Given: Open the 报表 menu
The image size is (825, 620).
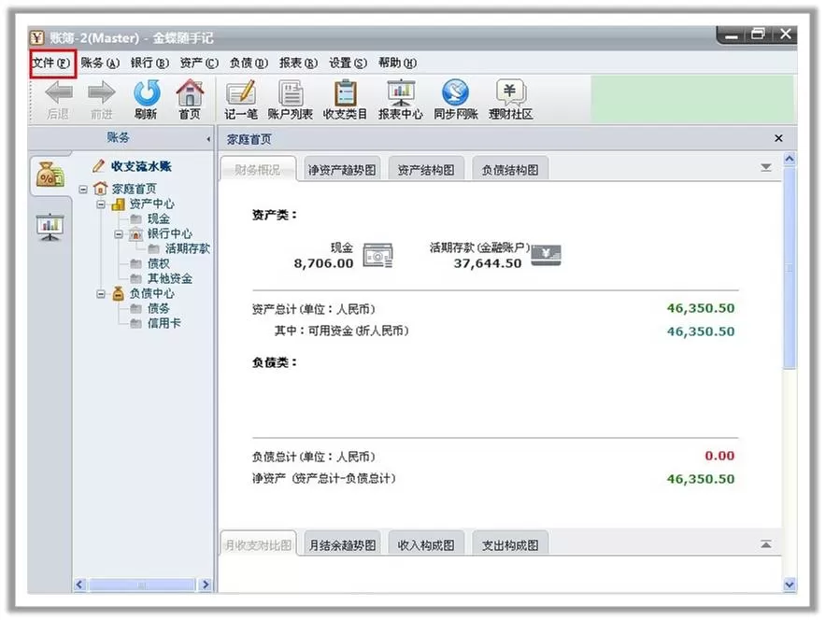Looking at the screenshot, I should (298, 63).
